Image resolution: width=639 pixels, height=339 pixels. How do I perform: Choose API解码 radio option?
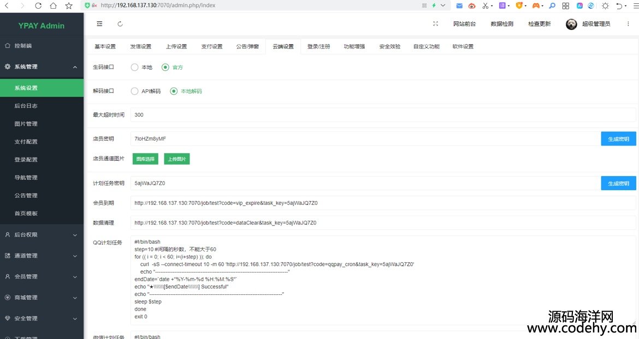click(135, 91)
